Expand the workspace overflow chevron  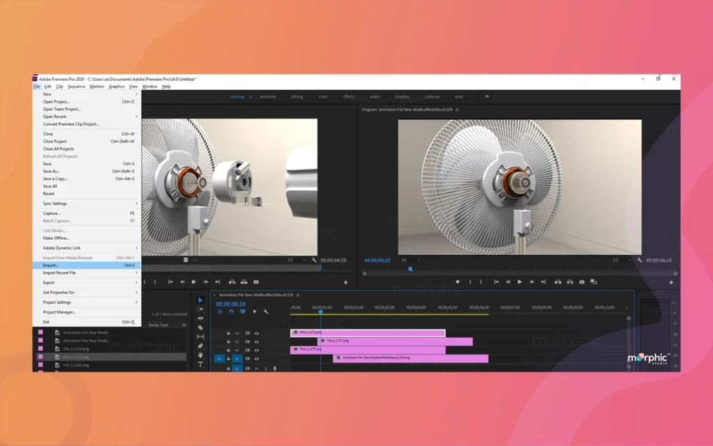tap(487, 96)
